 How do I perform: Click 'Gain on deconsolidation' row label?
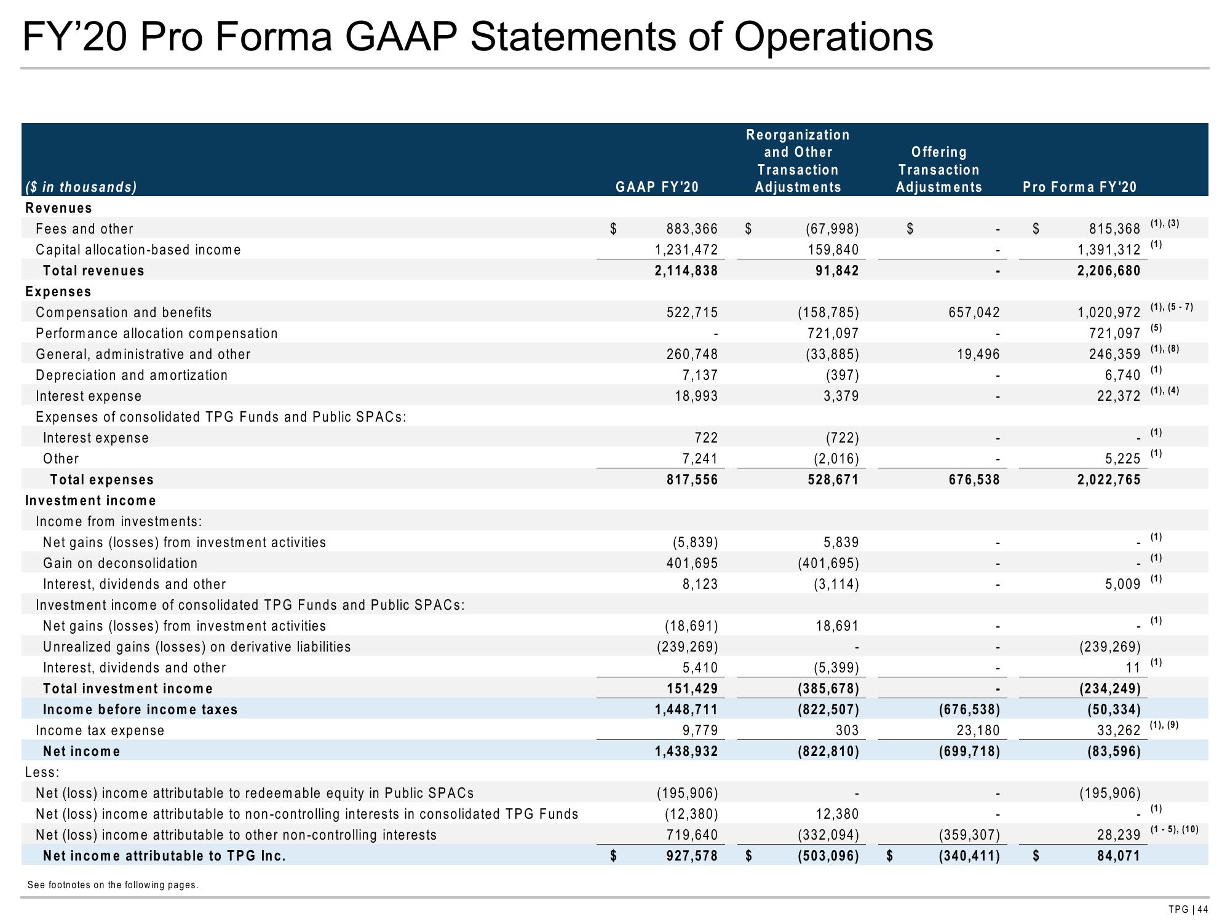(x=121, y=563)
